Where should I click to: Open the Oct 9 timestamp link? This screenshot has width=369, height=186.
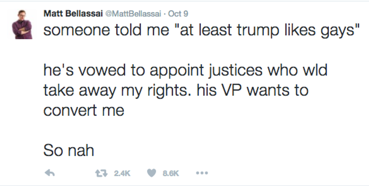click(x=178, y=13)
